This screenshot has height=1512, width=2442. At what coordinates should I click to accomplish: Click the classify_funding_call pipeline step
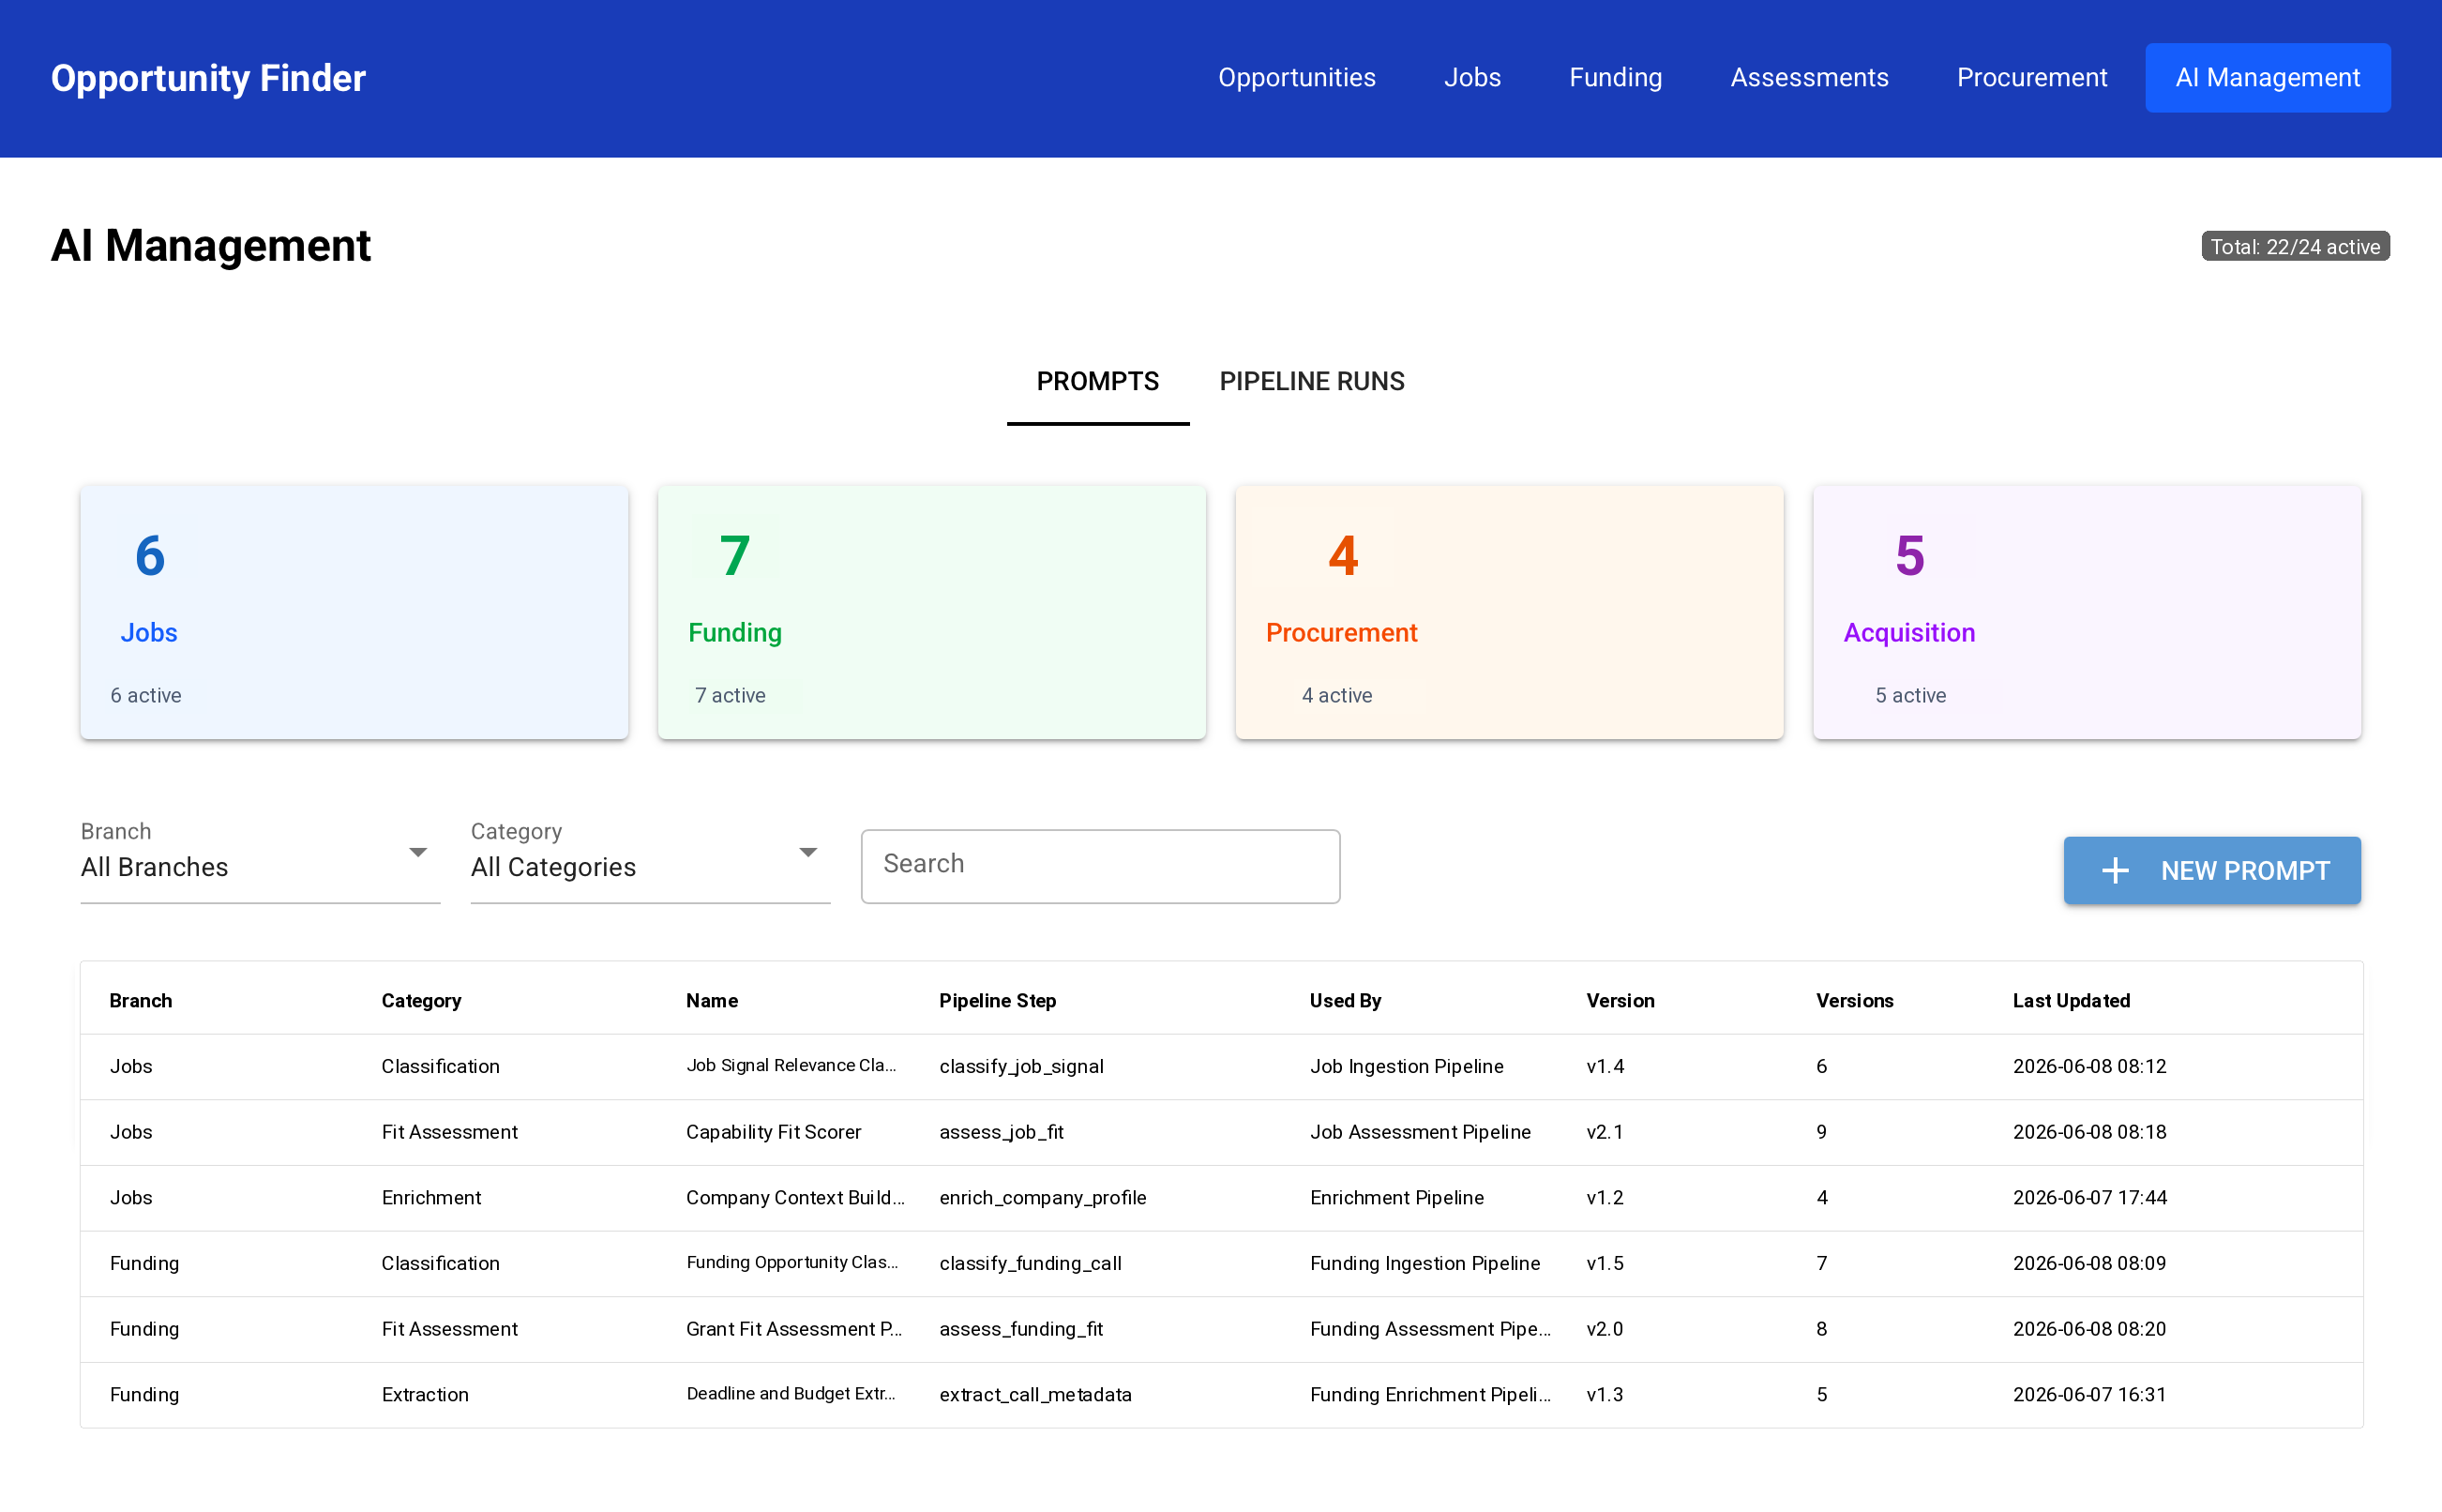coord(1030,1264)
